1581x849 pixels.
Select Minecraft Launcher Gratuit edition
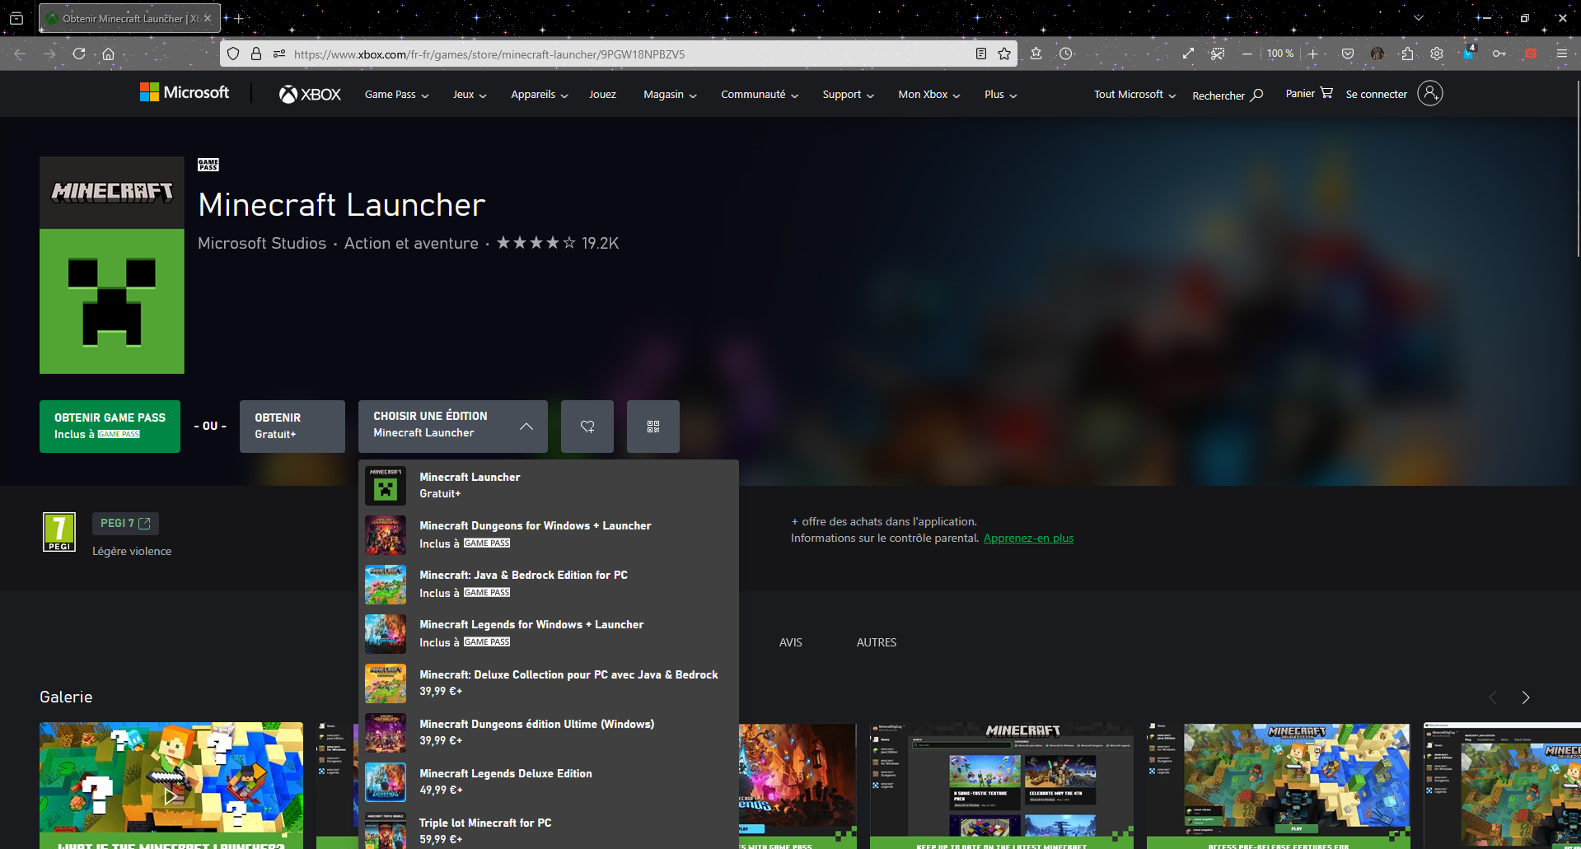(549, 485)
